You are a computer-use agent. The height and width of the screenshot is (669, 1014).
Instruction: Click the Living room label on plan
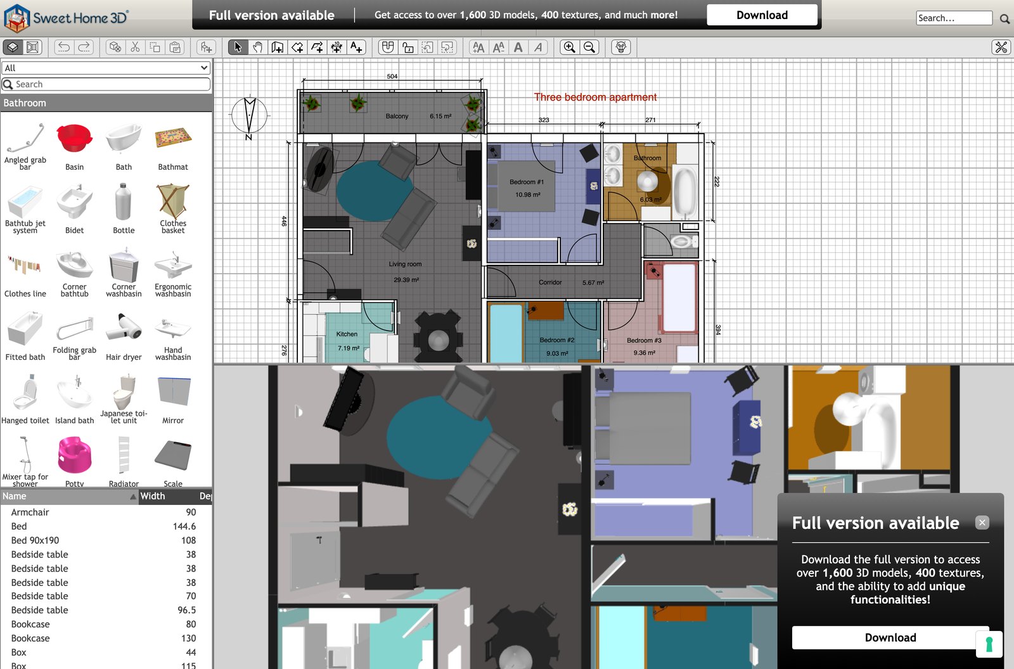405,264
